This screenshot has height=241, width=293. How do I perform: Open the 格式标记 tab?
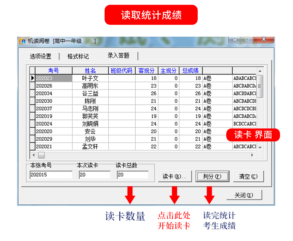pyautogui.click(x=78, y=56)
